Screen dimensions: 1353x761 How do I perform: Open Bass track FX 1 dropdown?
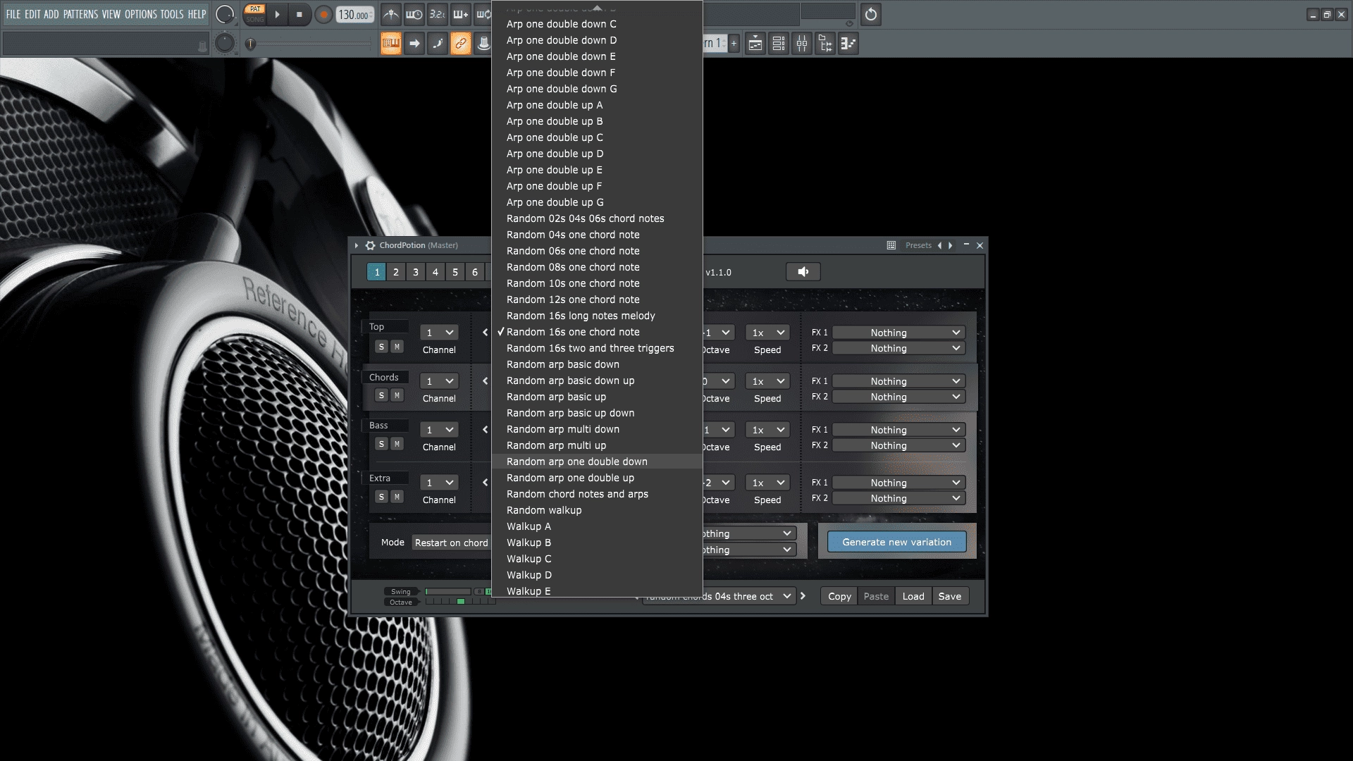point(898,430)
